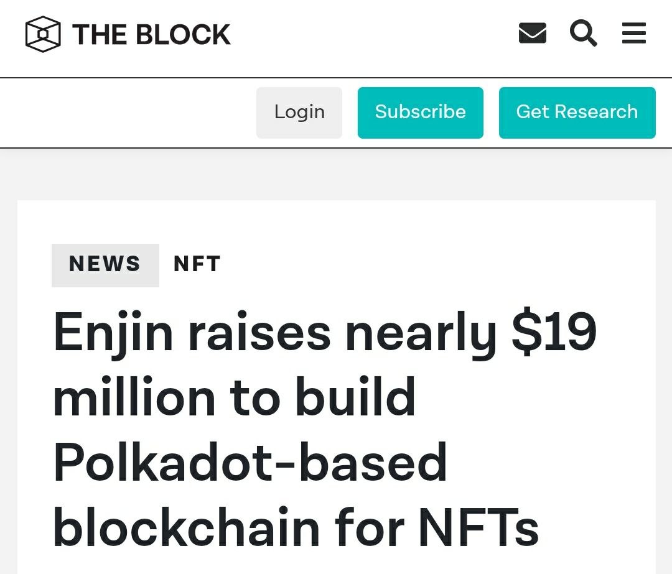Open the hamburger menu icon

pyautogui.click(x=634, y=33)
